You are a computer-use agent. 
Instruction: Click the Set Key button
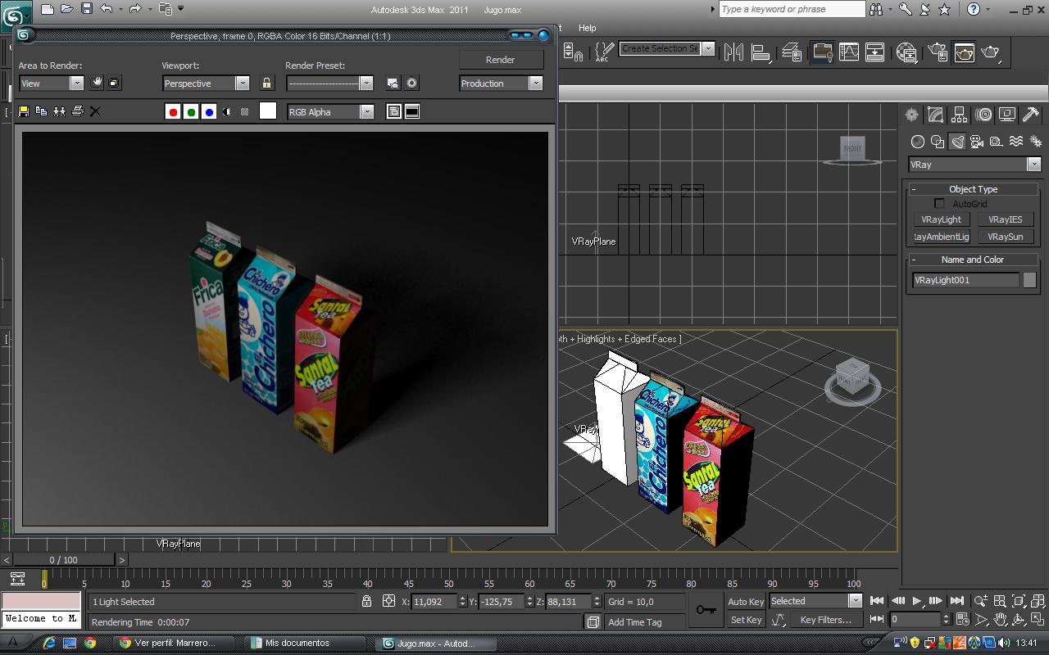click(746, 620)
